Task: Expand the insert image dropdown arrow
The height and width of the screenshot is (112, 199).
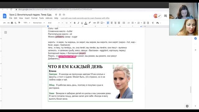Action: [104, 23]
